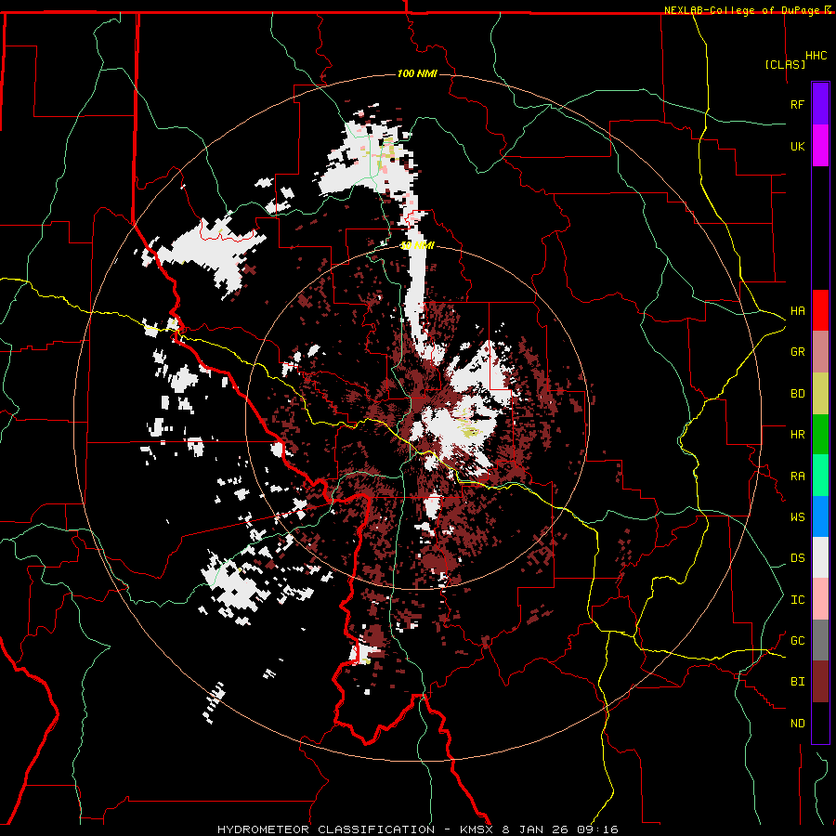The width and height of the screenshot is (836, 836).
Task: Select the GR legend color block
Action: pyautogui.click(x=820, y=352)
